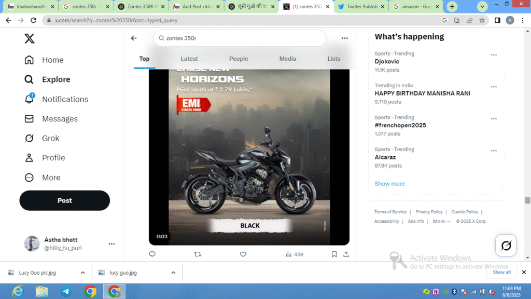Switch to the amazon Google tab
This screenshot has width=531, height=299.
point(416,6)
